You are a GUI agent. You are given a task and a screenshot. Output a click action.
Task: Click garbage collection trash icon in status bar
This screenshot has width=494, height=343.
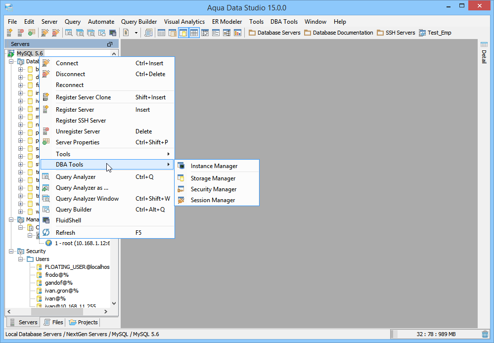click(x=485, y=334)
